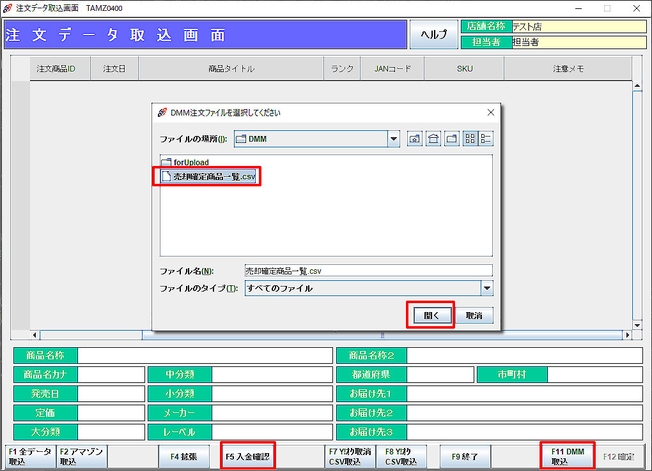Click the table's horizontal scrollbar right arrow
Screen dimensions: 652x471
627,335
